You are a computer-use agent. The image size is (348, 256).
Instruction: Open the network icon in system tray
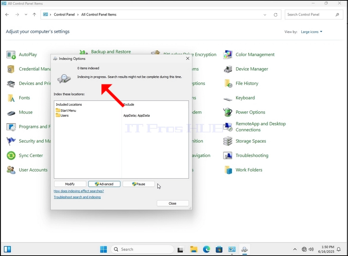point(304,249)
